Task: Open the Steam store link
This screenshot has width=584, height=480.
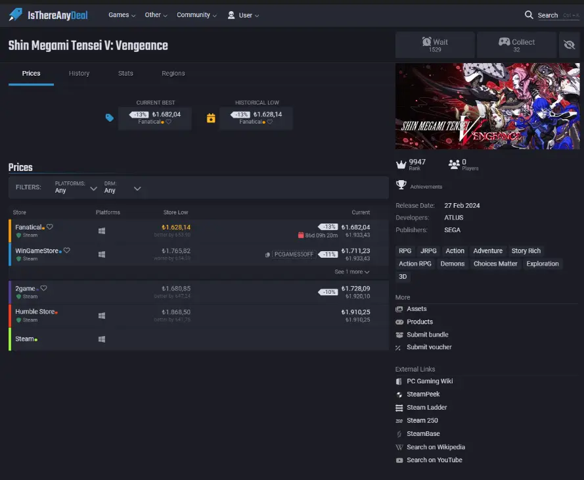Action: click(24, 339)
